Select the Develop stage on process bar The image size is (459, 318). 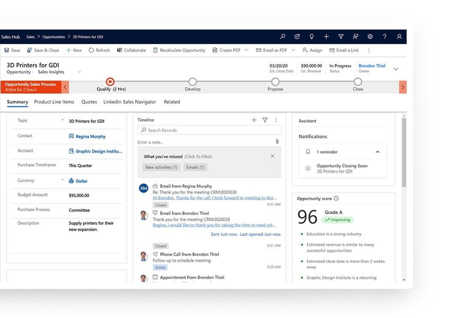(x=192, y=82)
